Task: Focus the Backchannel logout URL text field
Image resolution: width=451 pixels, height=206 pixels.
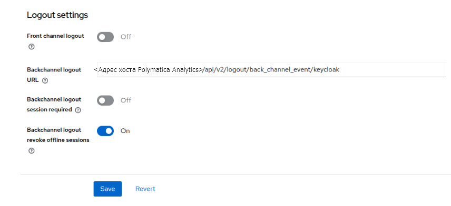Action: 271,70
